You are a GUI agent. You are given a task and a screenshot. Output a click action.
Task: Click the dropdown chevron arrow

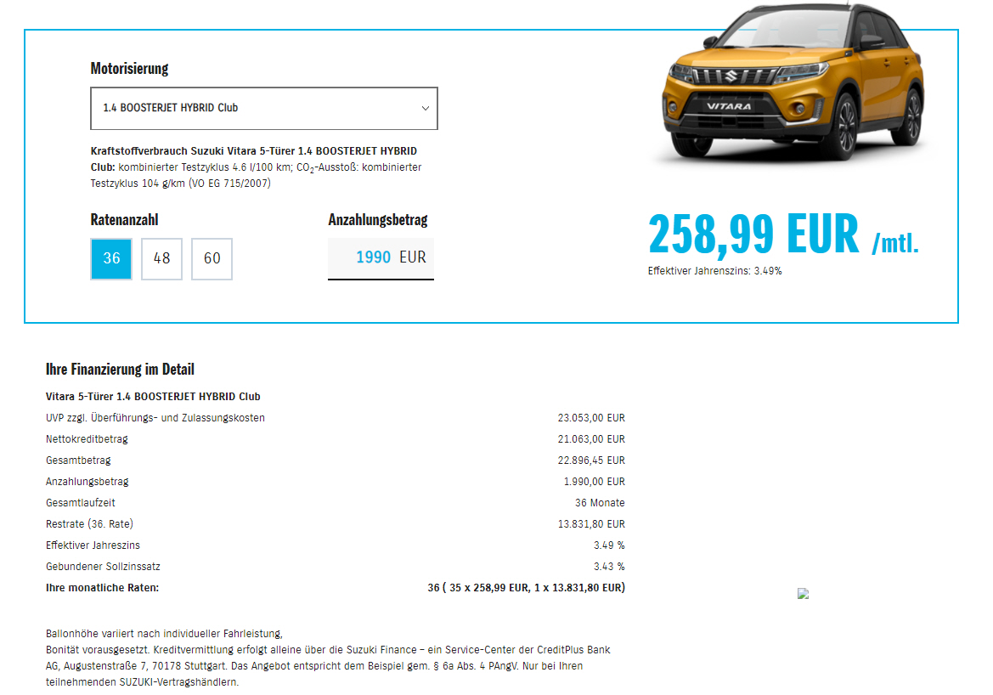pyautogui.click(x=426, y=109)
